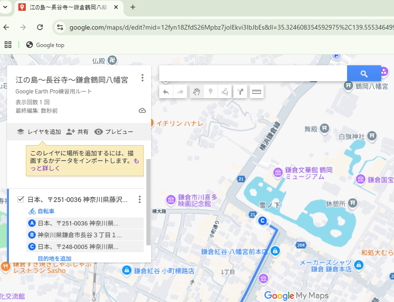The width and height of the screenshot is (394, 302).
Task: Select the hand pan tool
Action: pyautogui.click(x=196, y=92)
